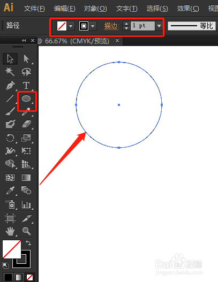Swap fill and stroke colors
218x282 pixels.
pos(28,243)
